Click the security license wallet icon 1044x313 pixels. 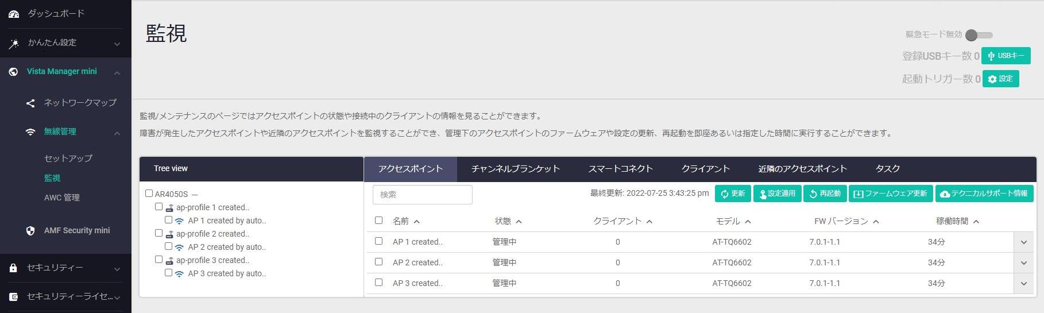coord(13,297)
